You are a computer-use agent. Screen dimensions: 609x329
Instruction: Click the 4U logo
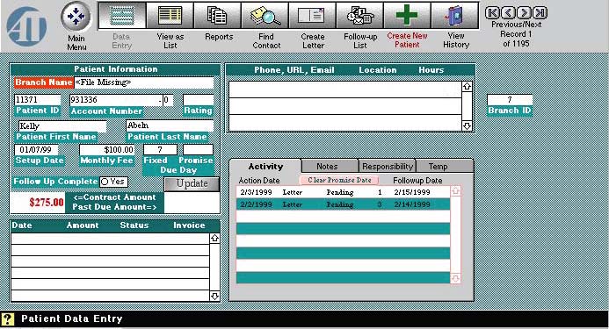pos(26,26)
